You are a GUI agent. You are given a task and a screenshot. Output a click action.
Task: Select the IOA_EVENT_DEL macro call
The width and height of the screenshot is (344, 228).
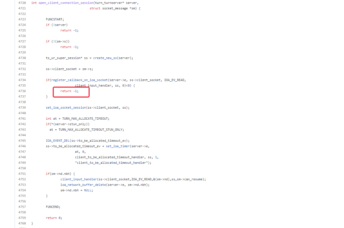pyautogui.click(x=58, y=141)
